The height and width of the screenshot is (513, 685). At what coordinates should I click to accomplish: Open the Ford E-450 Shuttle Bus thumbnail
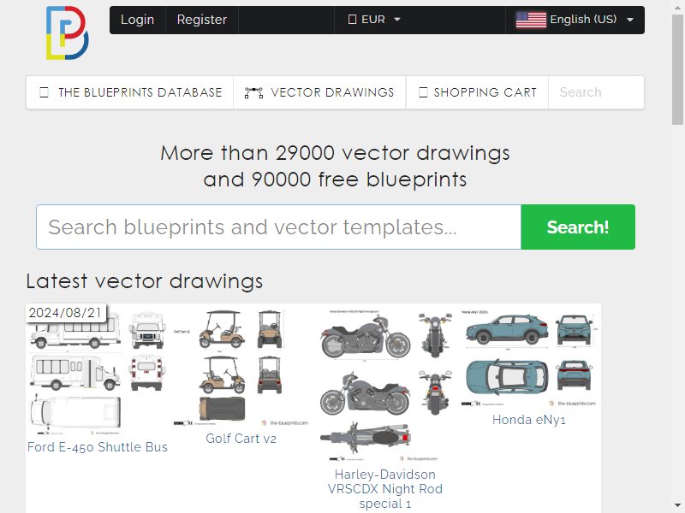tap(75, 371)
